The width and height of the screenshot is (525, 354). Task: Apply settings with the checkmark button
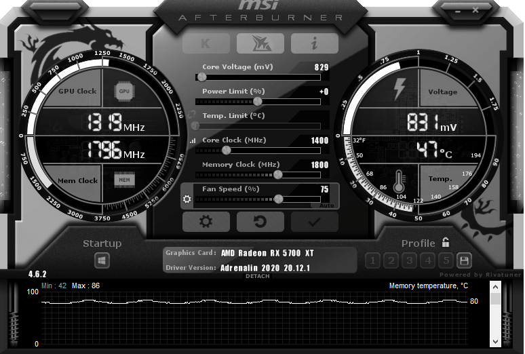click(x=315, y=222)
